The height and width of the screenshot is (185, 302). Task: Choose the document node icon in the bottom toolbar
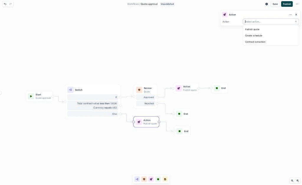point(165,179)
